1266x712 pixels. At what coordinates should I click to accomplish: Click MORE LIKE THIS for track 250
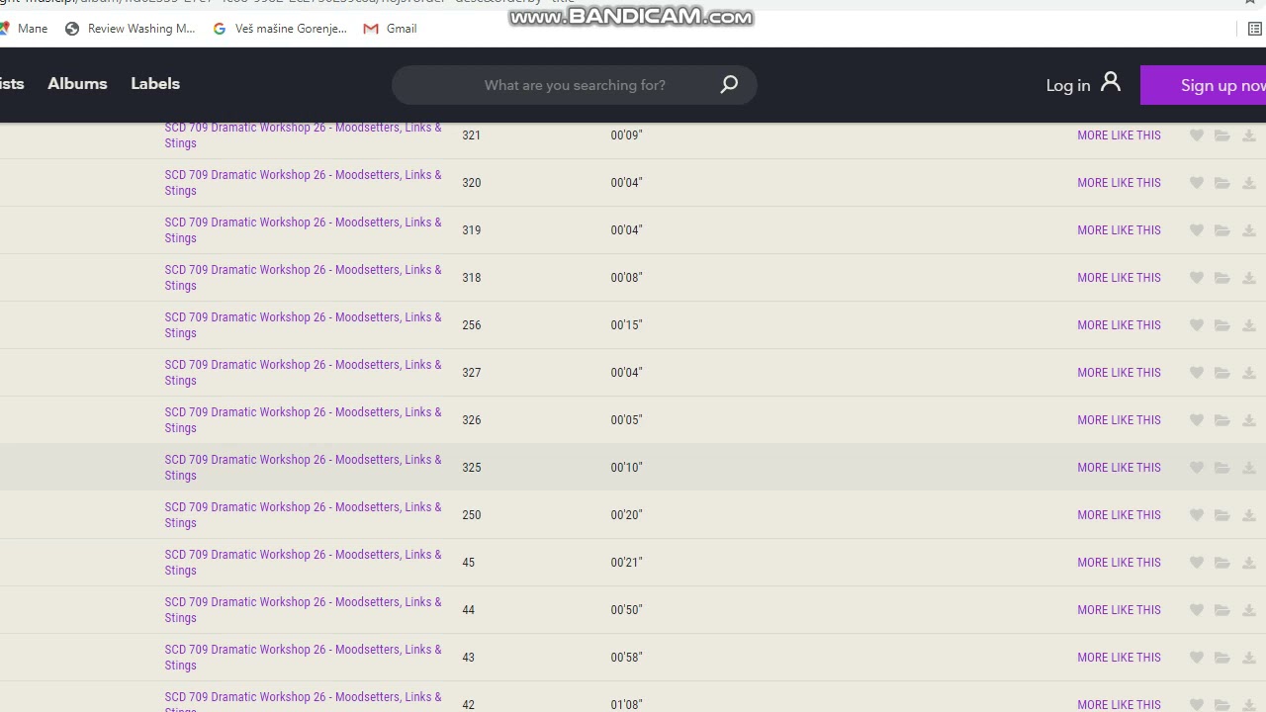[1119, 515]
